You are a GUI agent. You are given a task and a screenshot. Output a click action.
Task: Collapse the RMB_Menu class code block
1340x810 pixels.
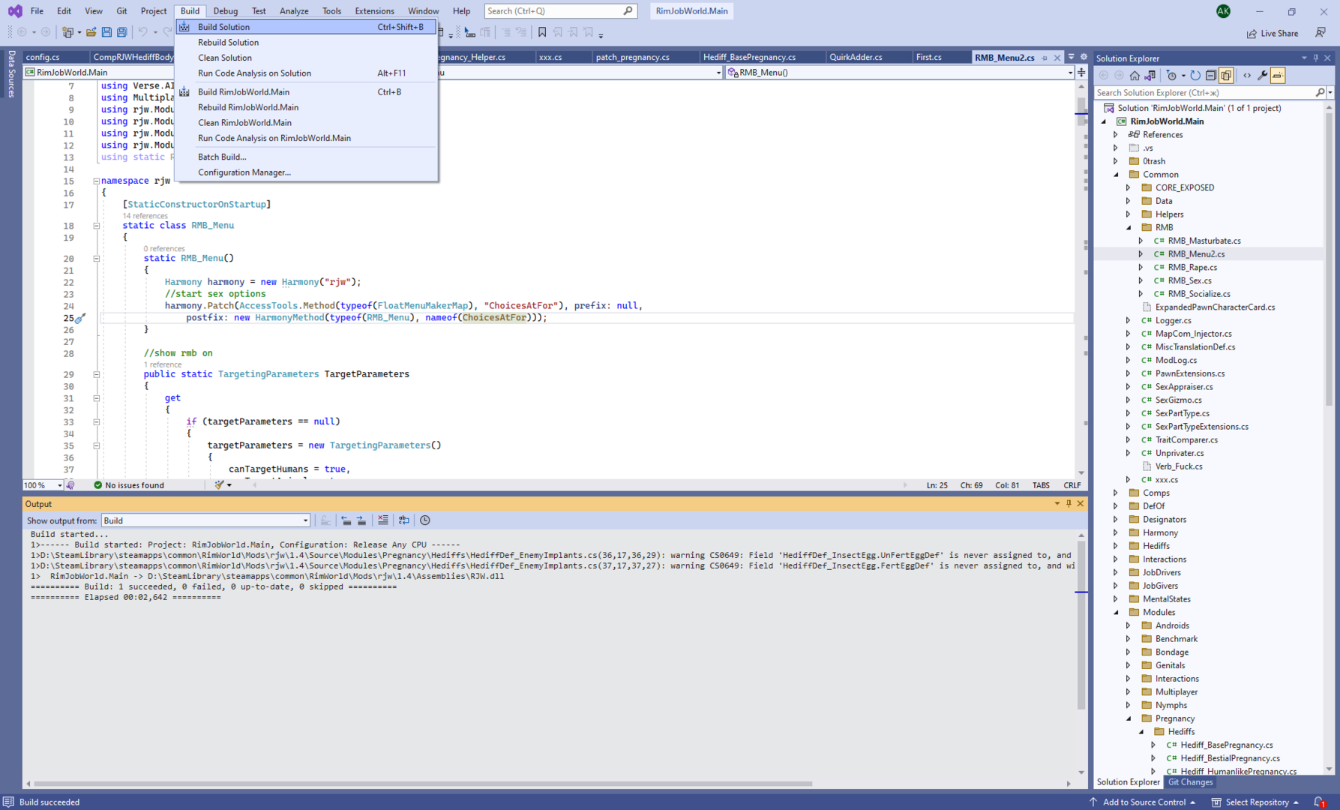(x=97, y=226)
